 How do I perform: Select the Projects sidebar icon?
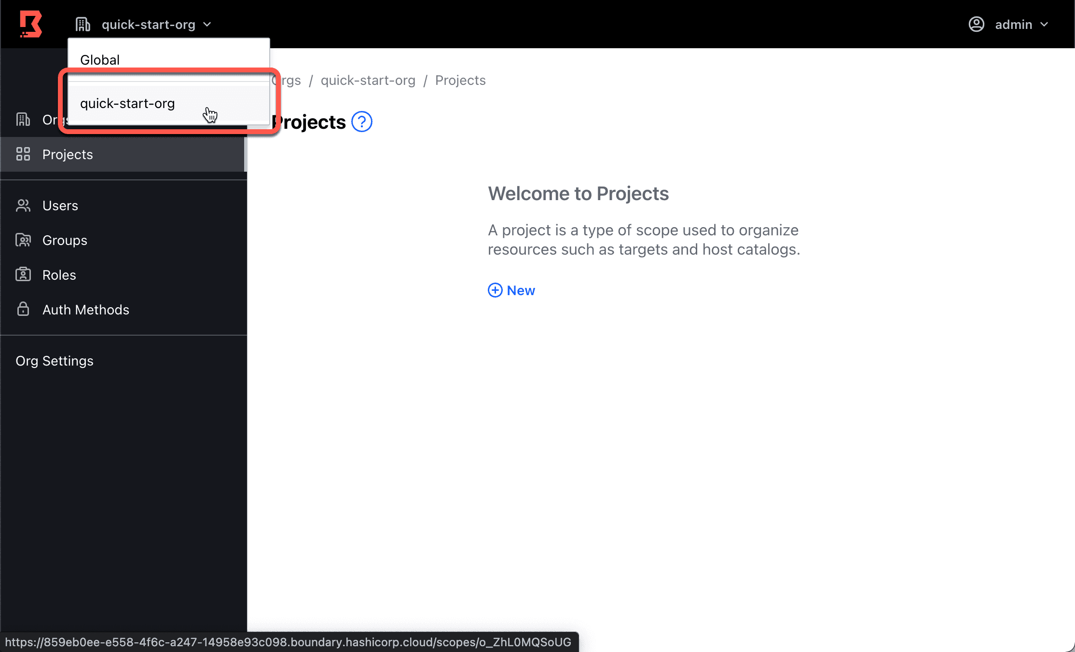[24, 154]
